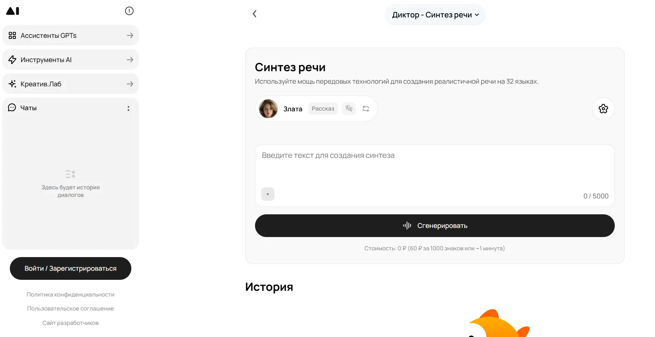Click the AI logo in the sidebar
The height and width of the screenshot is (337, 655).
13,11
